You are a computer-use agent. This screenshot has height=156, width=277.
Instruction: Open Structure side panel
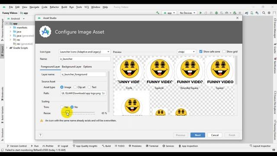pyautogui.click(x=2, y=134)
